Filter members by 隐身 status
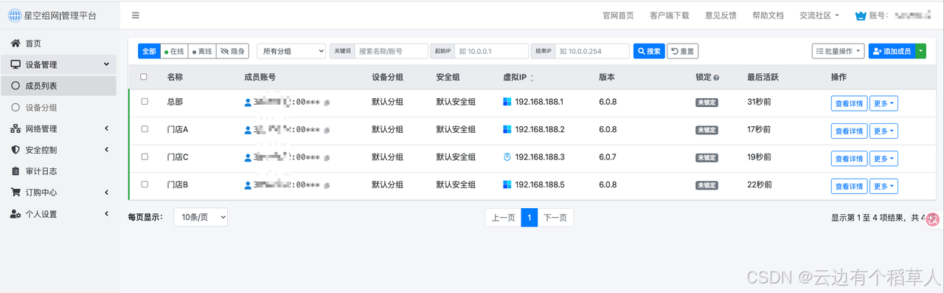 click(232, 51)
